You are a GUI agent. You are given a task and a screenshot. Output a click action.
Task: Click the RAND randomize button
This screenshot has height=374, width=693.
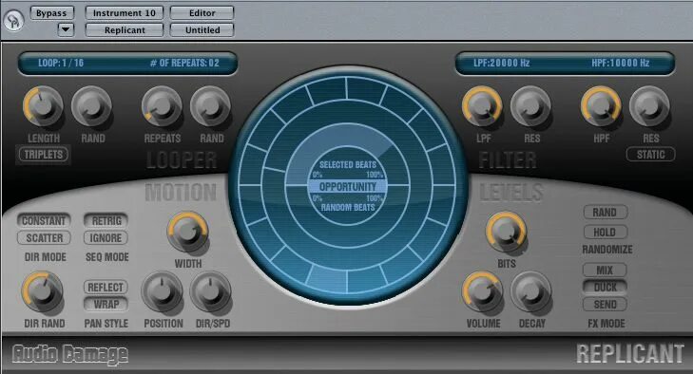[605, 213]
